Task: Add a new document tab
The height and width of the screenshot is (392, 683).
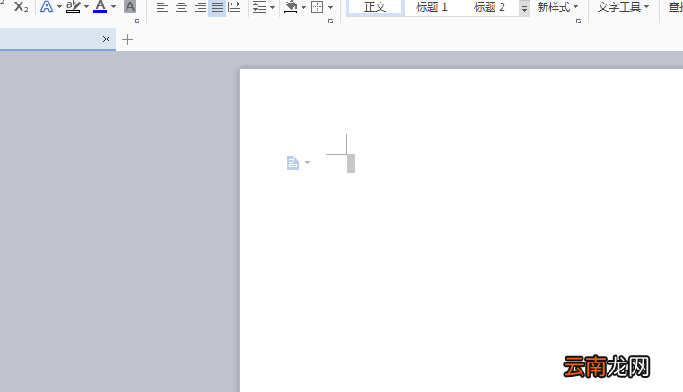Action: click(127, 39)
